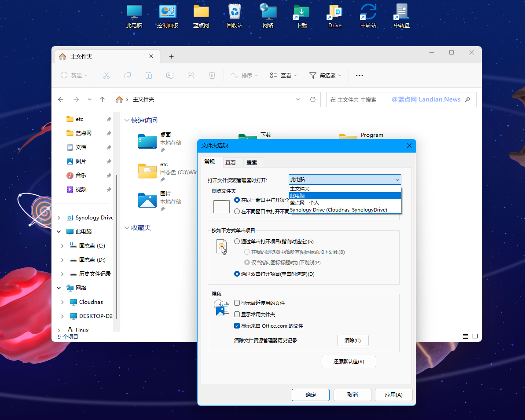Viewport: 525px width, 420px height.
Task: Open the 中转站 desktop shortcut
Action: (x=368, y=16)
